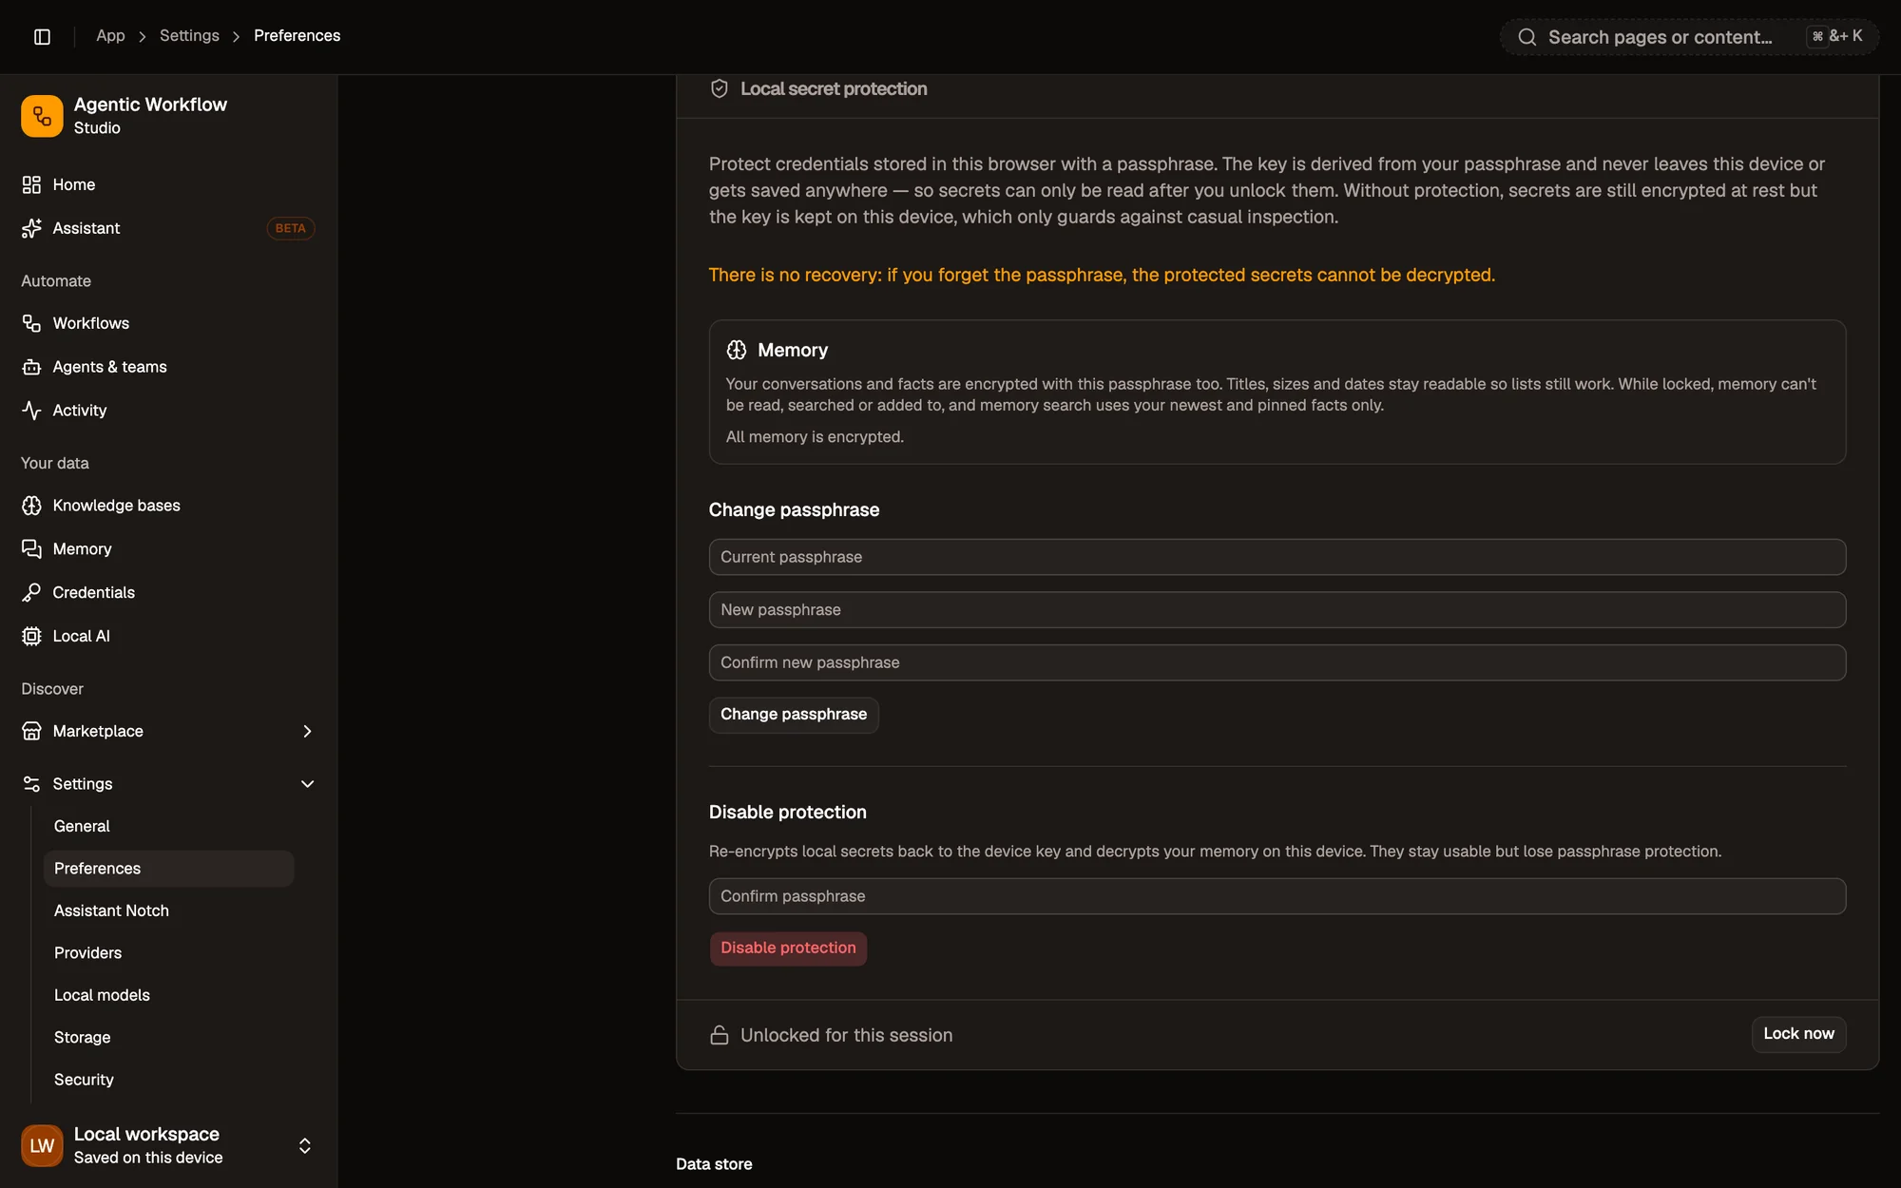The image size is (1901, 1188).
Task: Click the Search pages or content box
Action: (1689, 37)
